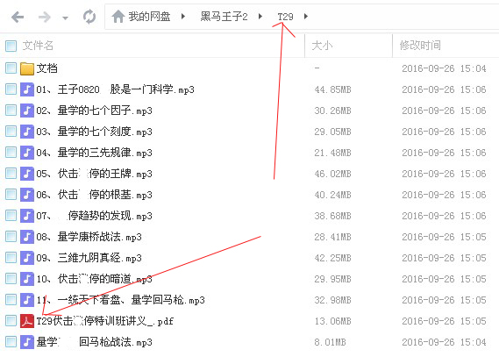Click the back navigation arrow
499x364 pixels.
[18, 17]
